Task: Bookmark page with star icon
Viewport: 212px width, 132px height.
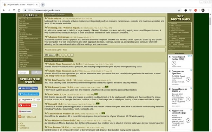Action: (x=179, y=10)
